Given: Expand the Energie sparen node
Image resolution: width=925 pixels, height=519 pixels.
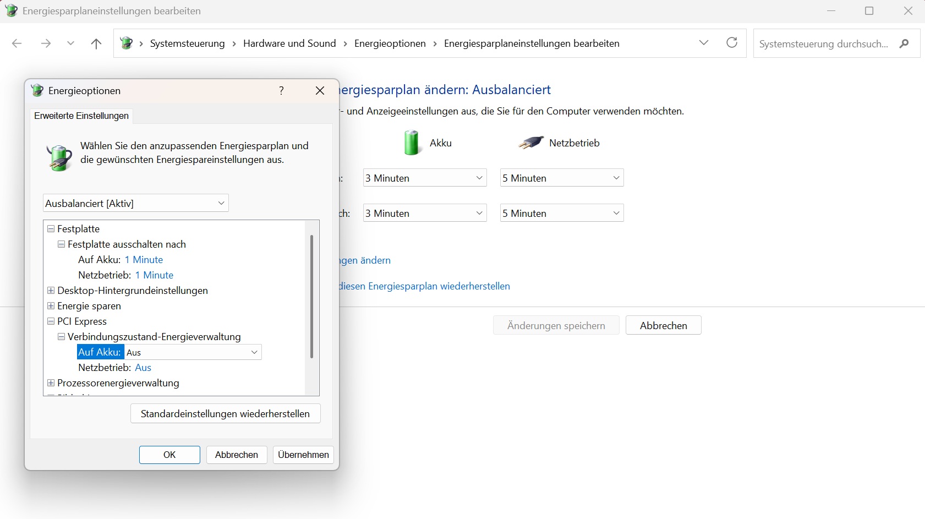Looking at the screenshot, I should (51, 306).
